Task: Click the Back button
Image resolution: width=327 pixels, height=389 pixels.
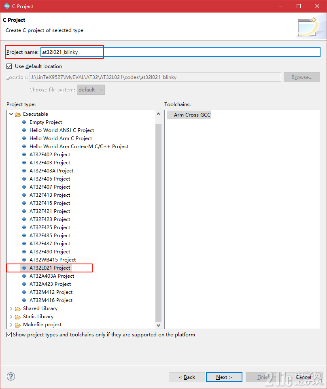Action: click(187, 377)
